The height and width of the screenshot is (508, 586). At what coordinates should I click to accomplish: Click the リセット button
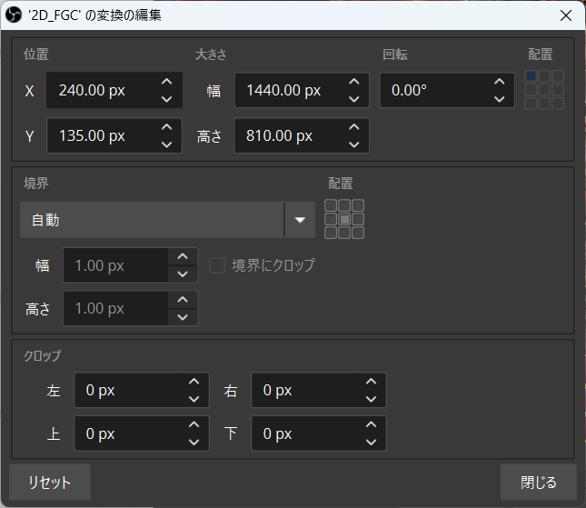(50, 483)
